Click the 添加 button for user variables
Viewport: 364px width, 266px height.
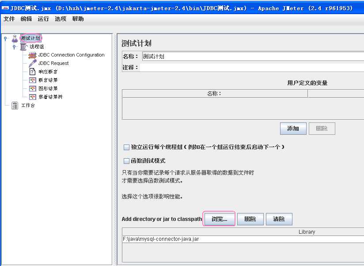293,129
